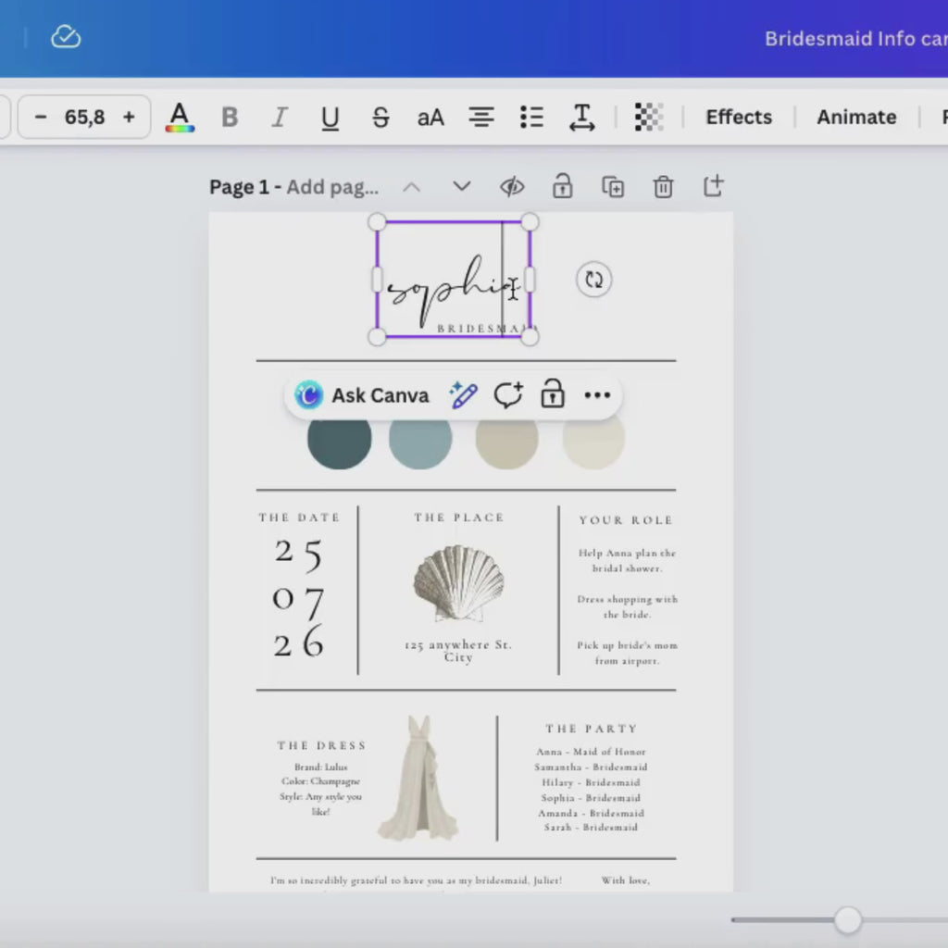The image size is (948, 948).
Task: Open the Effects panel
Action: [x=739, y=117]
